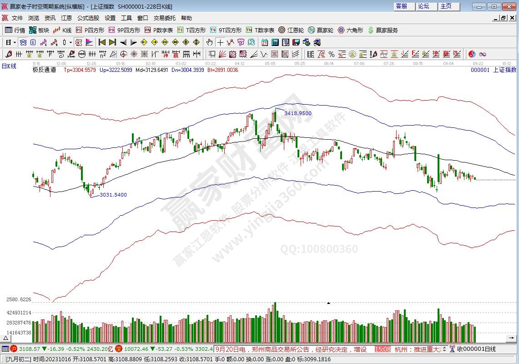Open the candlestick style dropdown arrow
The image size is (519, 364).
tap(70, 42)
